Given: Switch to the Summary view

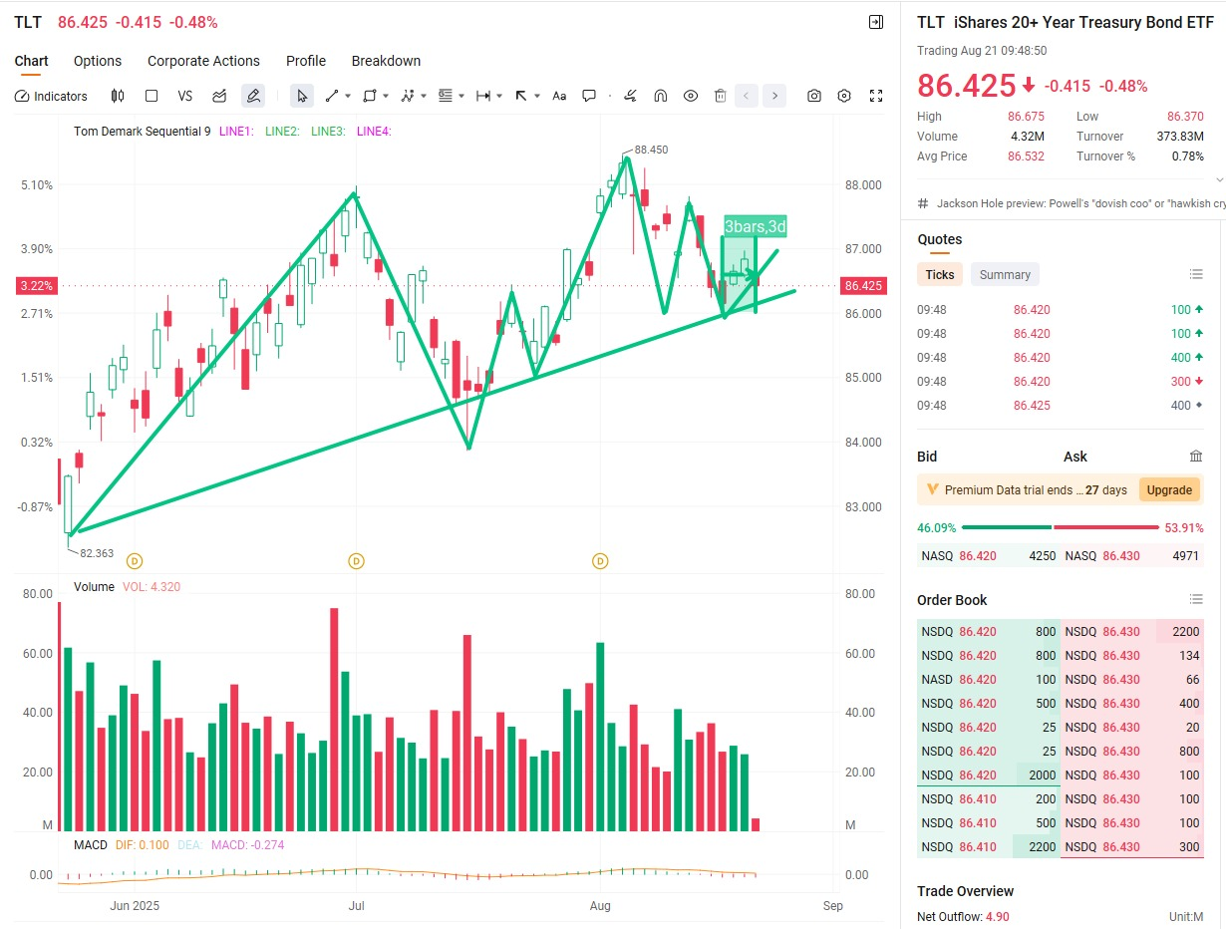Looking at the screenshot, I should click(x=1005, y=274).
